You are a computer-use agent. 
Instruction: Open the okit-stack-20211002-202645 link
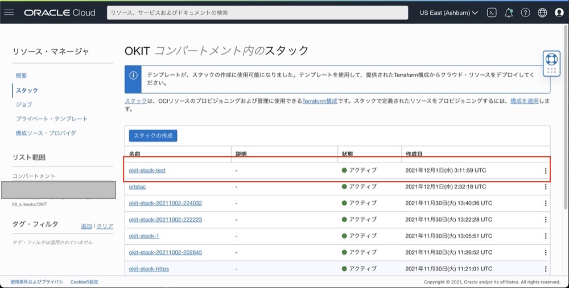[x=165, y=252]
